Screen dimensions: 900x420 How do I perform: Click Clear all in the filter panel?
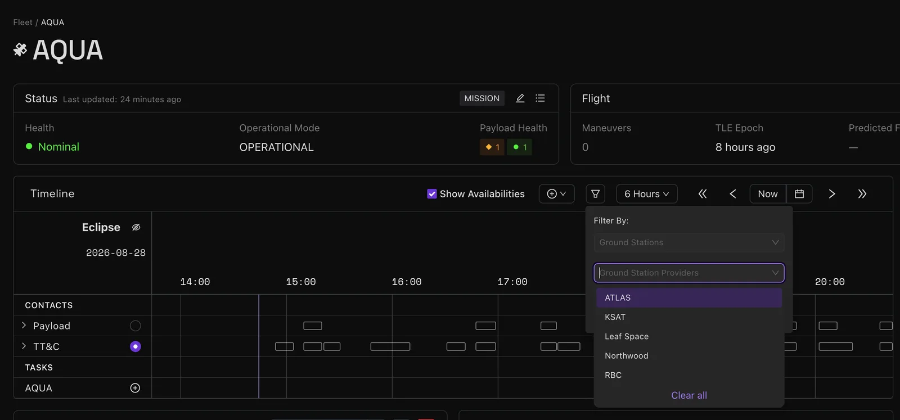pos(689,395)
